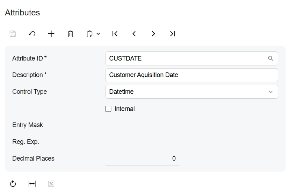Screen dimensions: 304x190
Task: Click the fit-to-width columns icon
Action: pyautogui.click(x=32, y=184)
